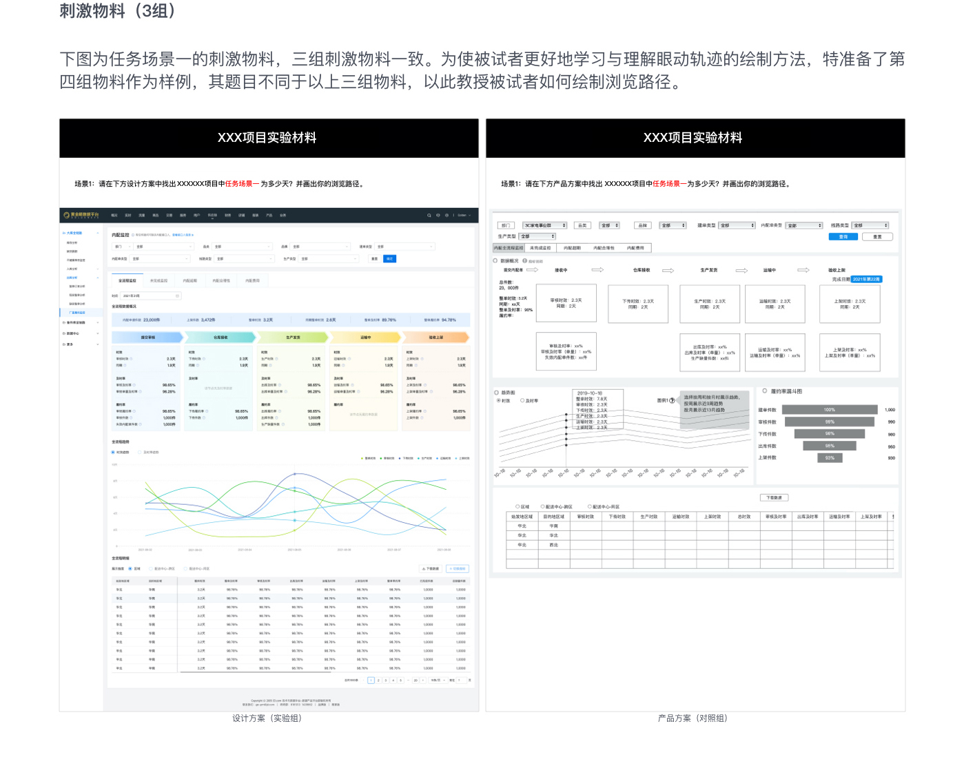
Task: Open the Golden user menu in design mockup
Action: [x=464, y=216]
